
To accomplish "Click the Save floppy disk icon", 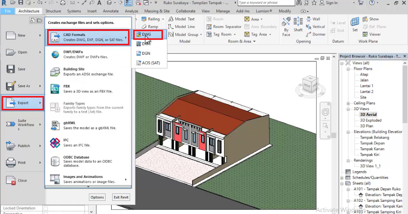I will pos(11,69).
